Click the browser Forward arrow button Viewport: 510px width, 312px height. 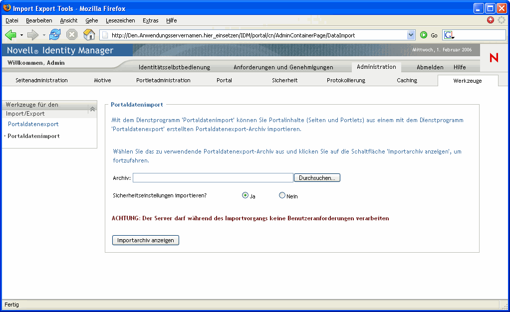click(x=33, y=35)
